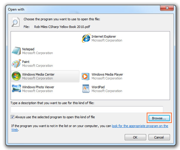Click 'Choose the program you want' heading
180x150 pixels.
(x=62, y=19)
